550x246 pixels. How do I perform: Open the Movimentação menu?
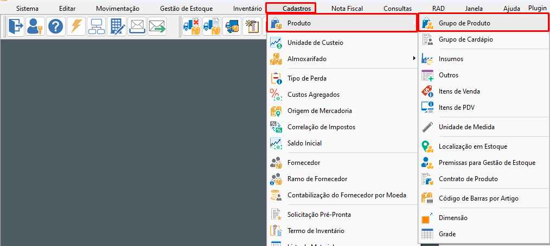[x=118, y=9]
